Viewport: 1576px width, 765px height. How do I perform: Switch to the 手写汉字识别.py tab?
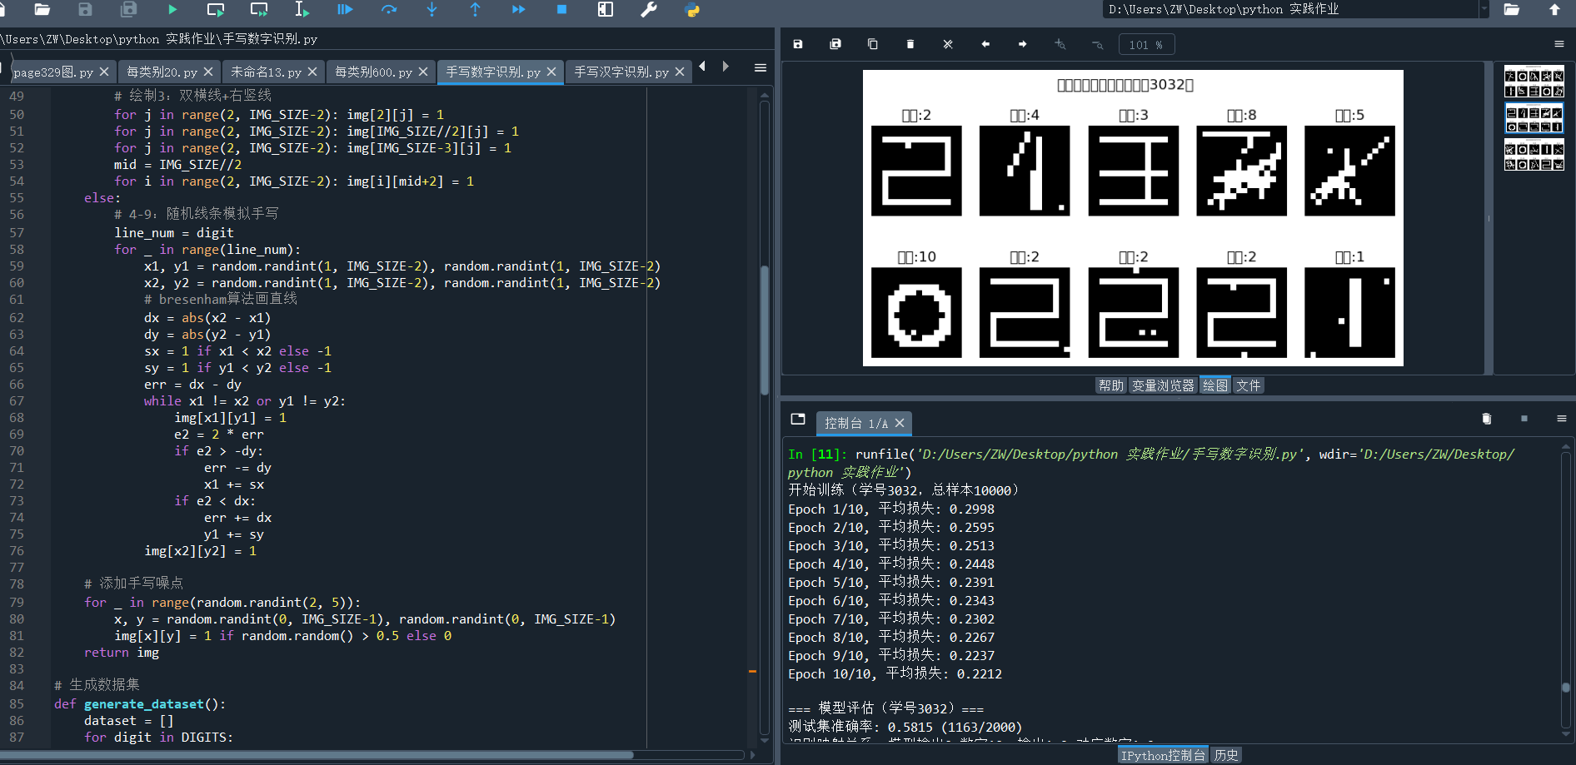[x=621, y=72]
